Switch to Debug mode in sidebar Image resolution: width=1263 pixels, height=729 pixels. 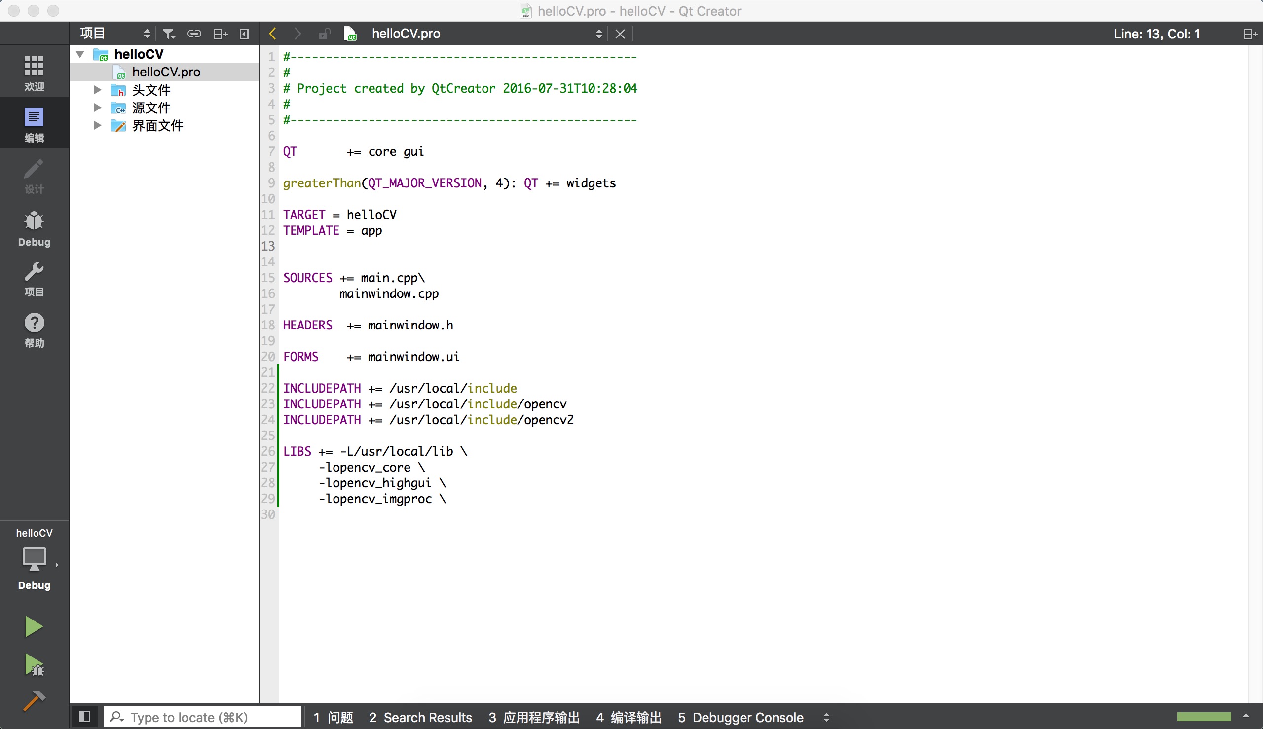click(x=34, y=228)
